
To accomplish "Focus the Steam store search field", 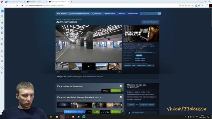I will tap(149, 14).
